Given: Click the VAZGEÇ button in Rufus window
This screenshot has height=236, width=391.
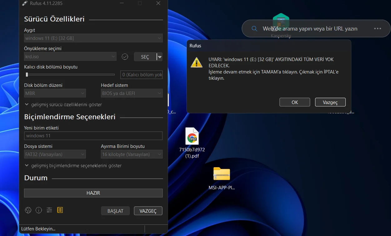Looking at the screenshot, I should pos(148,211).
